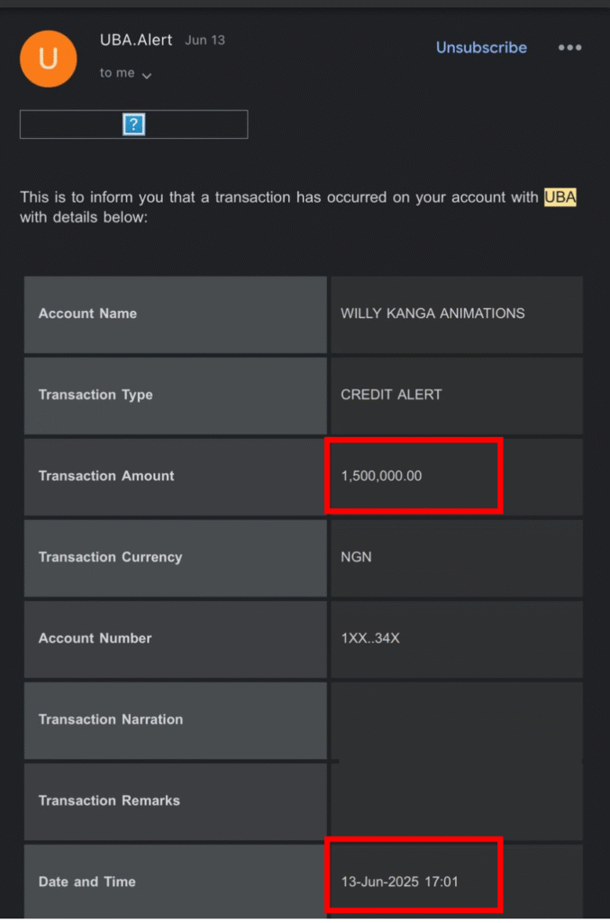Click the Unsubscribe link
Viewport: 610px width, 923px height.
point(481,48)
